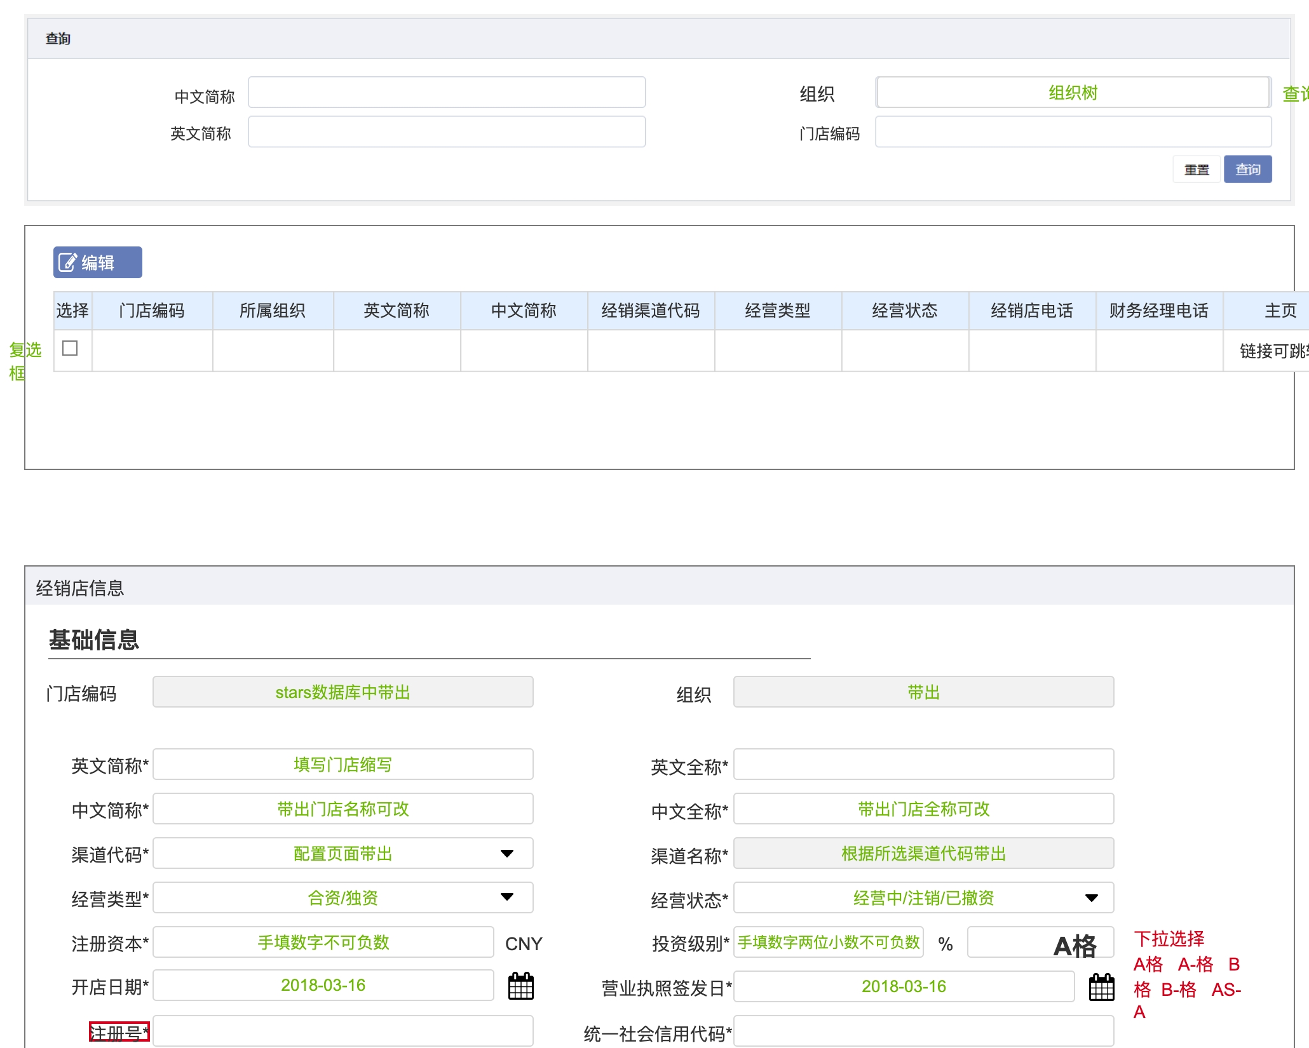Click the 重置 button
The height and width of the screenshot is (1048, 1309).
tap(1197, 170)
